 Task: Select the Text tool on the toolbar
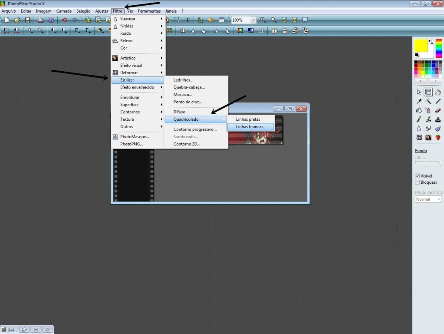point(188,20)
